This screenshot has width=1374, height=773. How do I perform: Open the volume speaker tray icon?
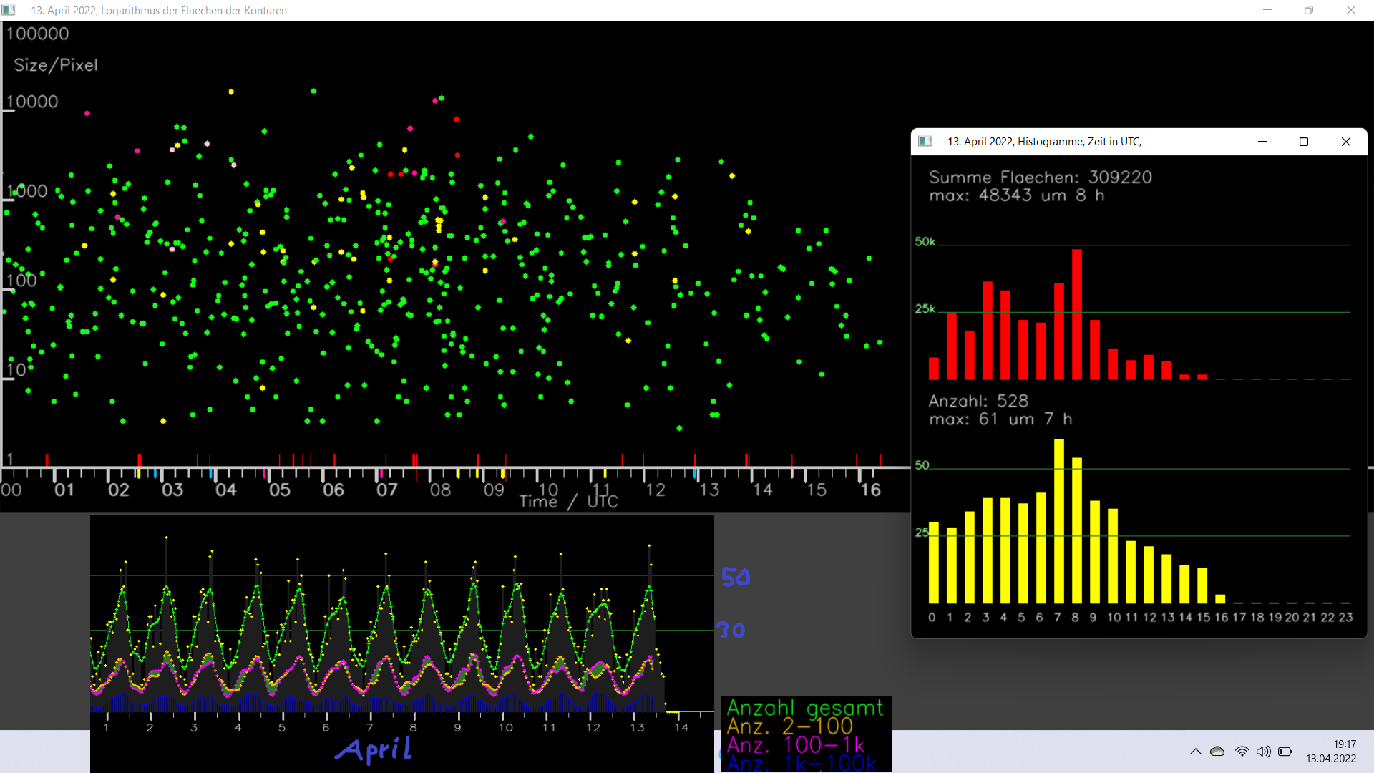[1264, 752]
